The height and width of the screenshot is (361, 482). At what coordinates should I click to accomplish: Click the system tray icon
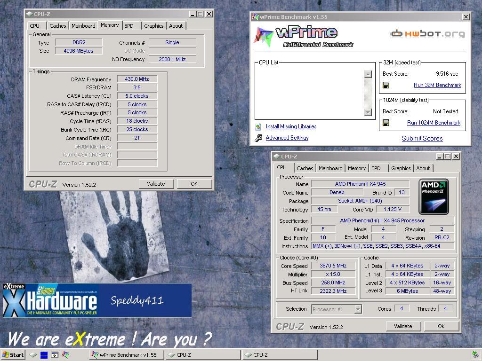(475, 355)
